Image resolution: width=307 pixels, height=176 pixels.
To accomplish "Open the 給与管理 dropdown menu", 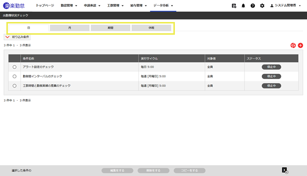I will (x=139, y=6).
